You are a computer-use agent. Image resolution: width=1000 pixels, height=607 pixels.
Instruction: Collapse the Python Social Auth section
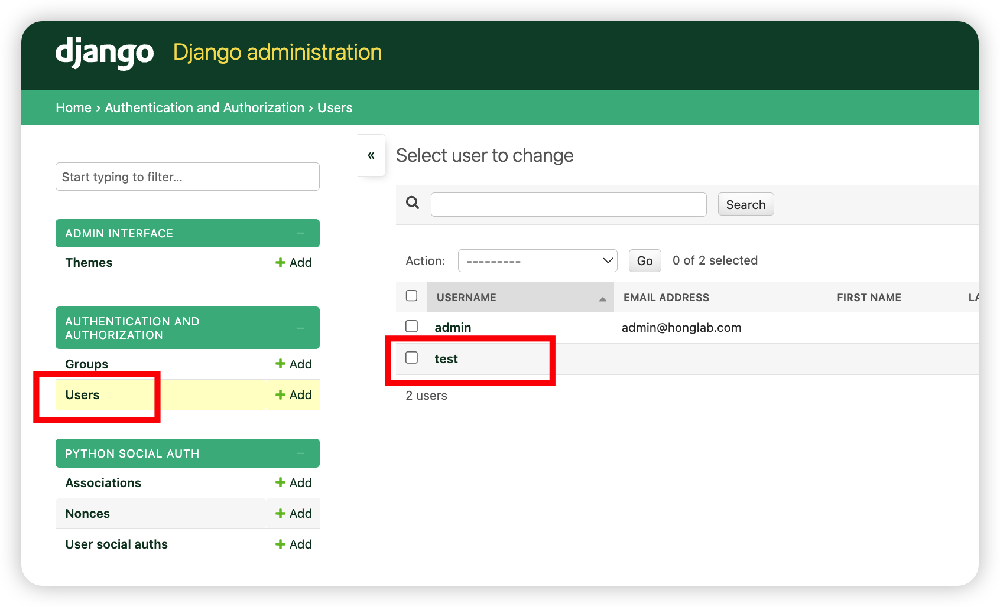tap(300, 453)
